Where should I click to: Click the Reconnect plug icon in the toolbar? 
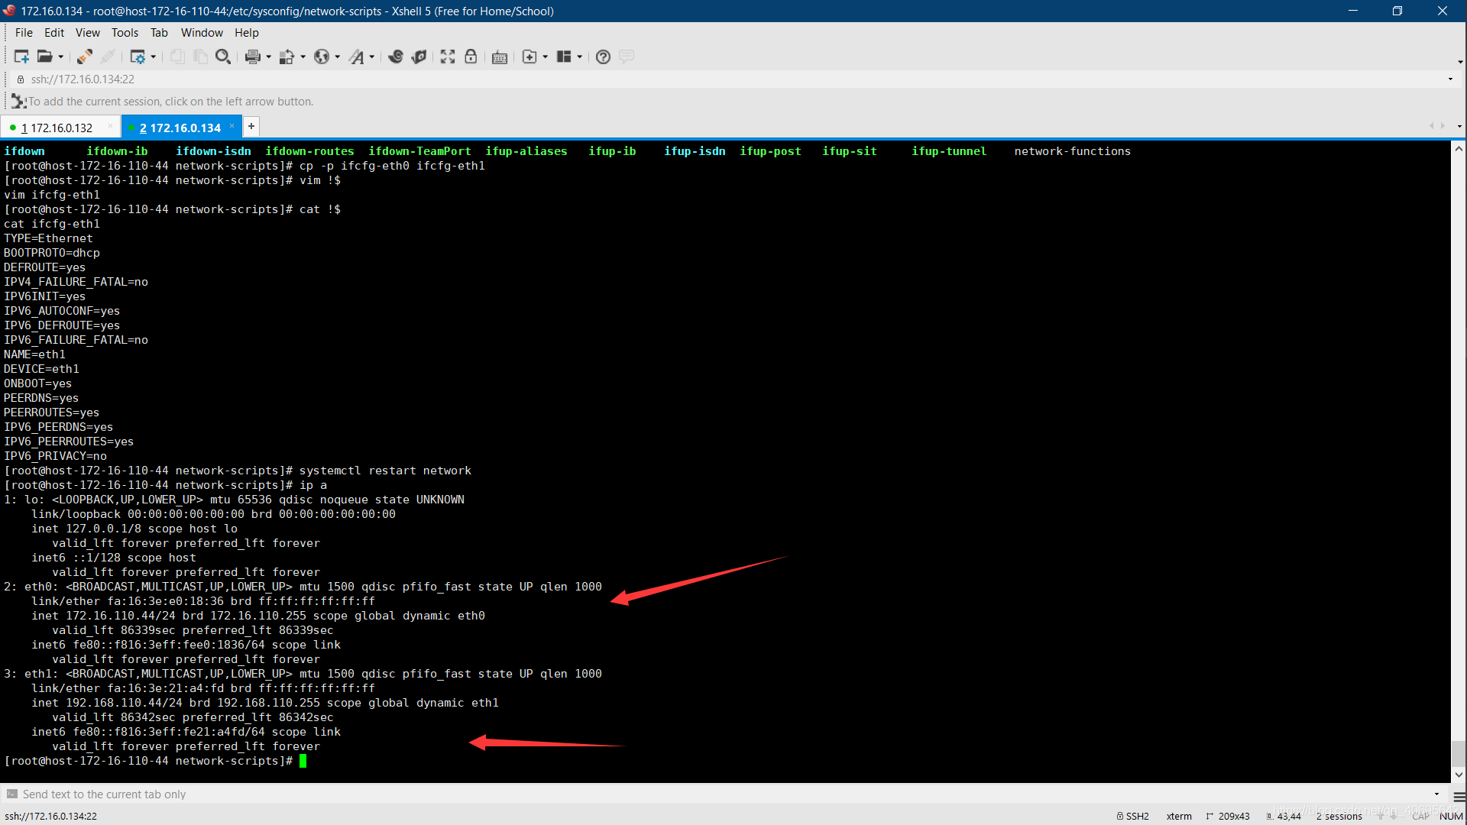pos(85,57)
